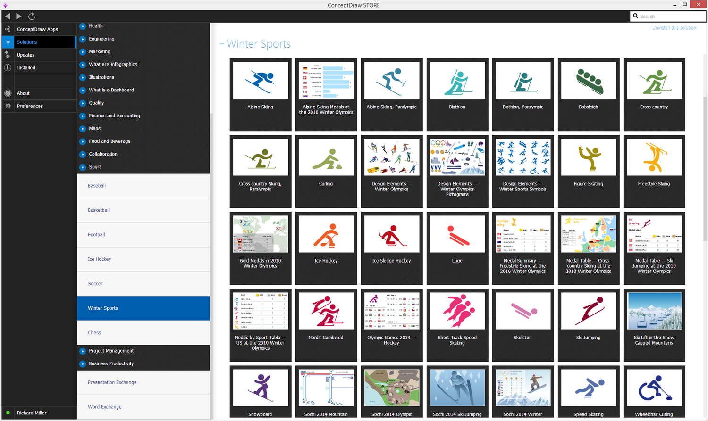Click the ConceptDraw app icon in the title bar
The height and width of the screenshot is (421, 708).
(x=5, y=5)
